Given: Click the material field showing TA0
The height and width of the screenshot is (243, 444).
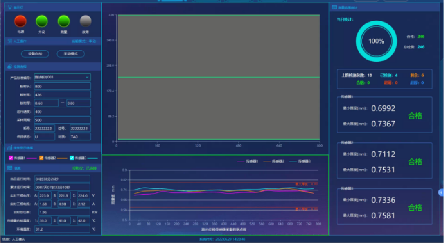Looking at the screenshot, I should [80, 137].
